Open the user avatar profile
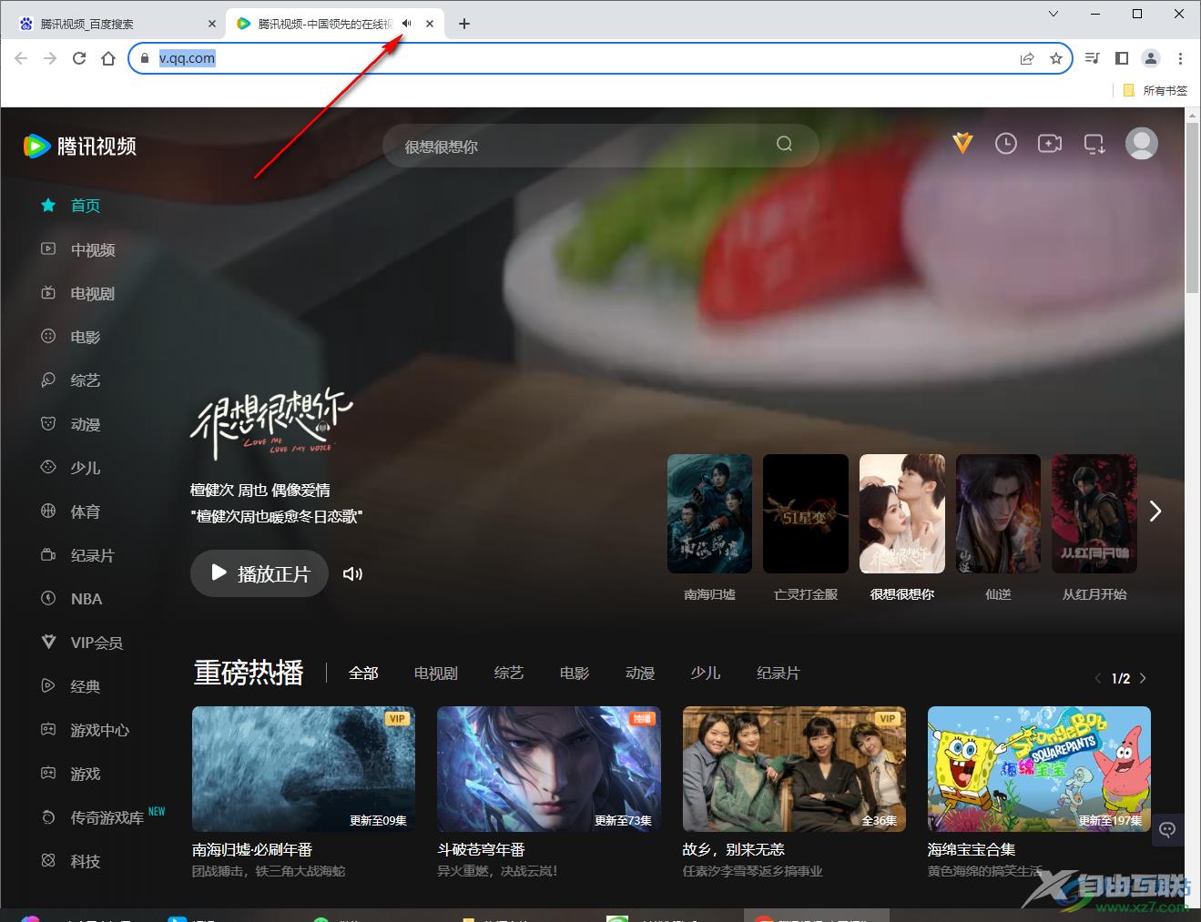The image size is (1201, 922). tap(1141, 143)
